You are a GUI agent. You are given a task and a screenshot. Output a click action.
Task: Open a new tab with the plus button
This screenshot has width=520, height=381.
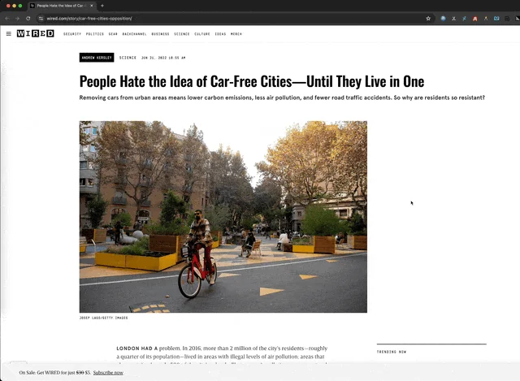tap(102, 6)
